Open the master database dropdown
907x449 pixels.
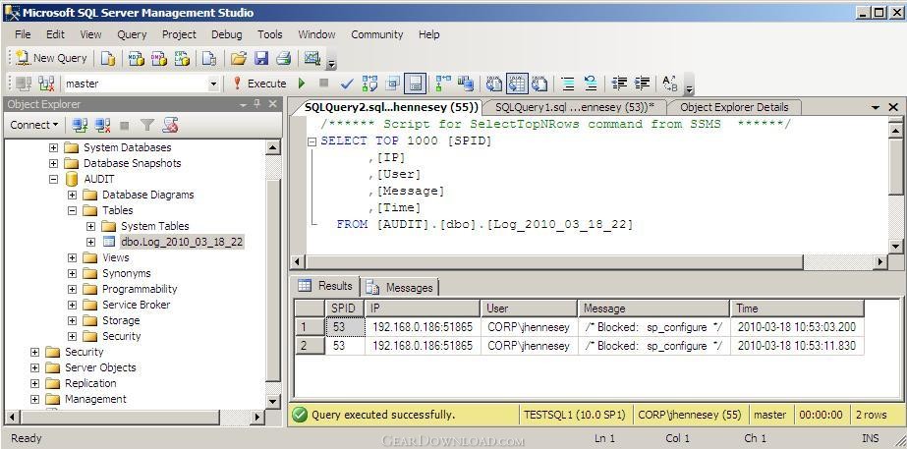pyautogui.click(x=213, y=84)
